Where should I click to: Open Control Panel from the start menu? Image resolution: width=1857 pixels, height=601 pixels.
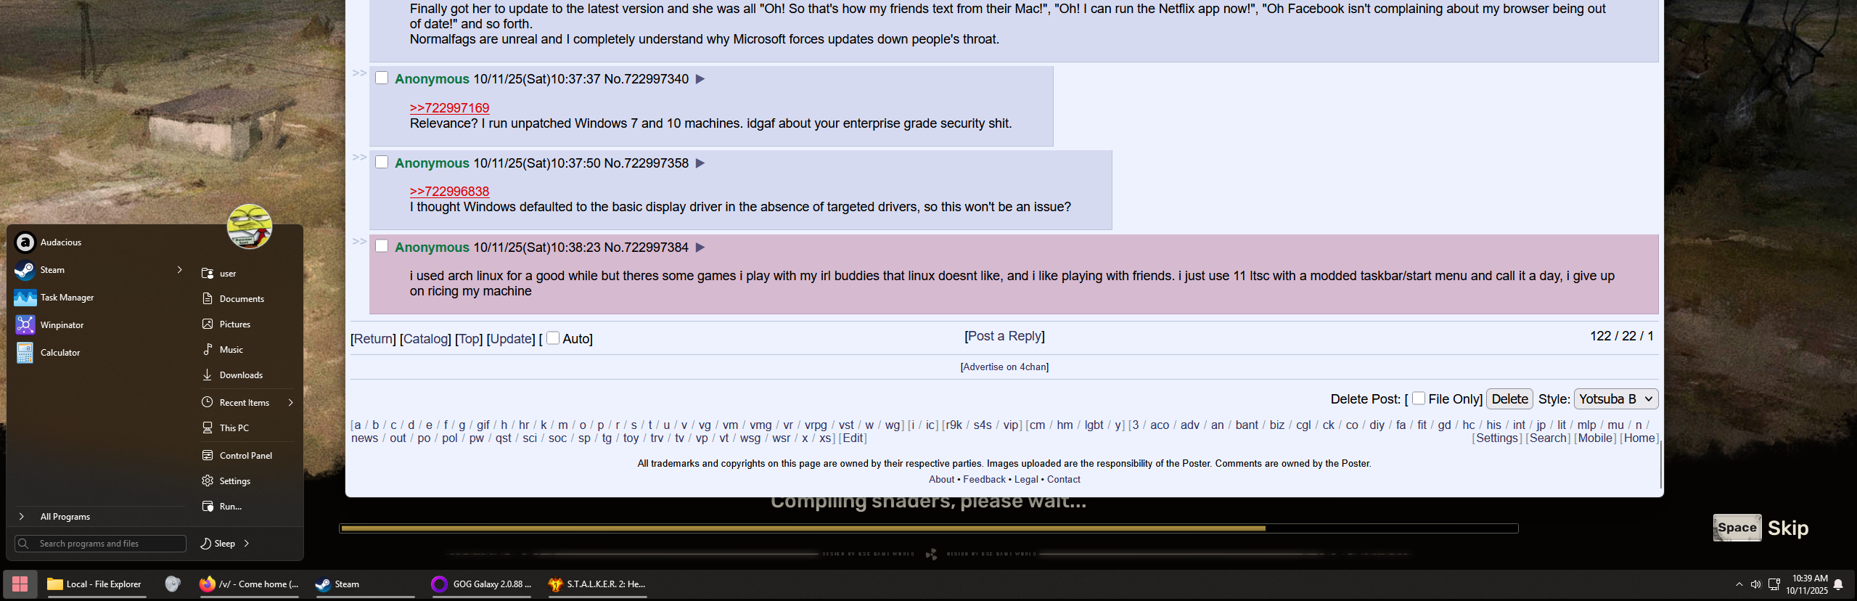(x=247, y=456)
